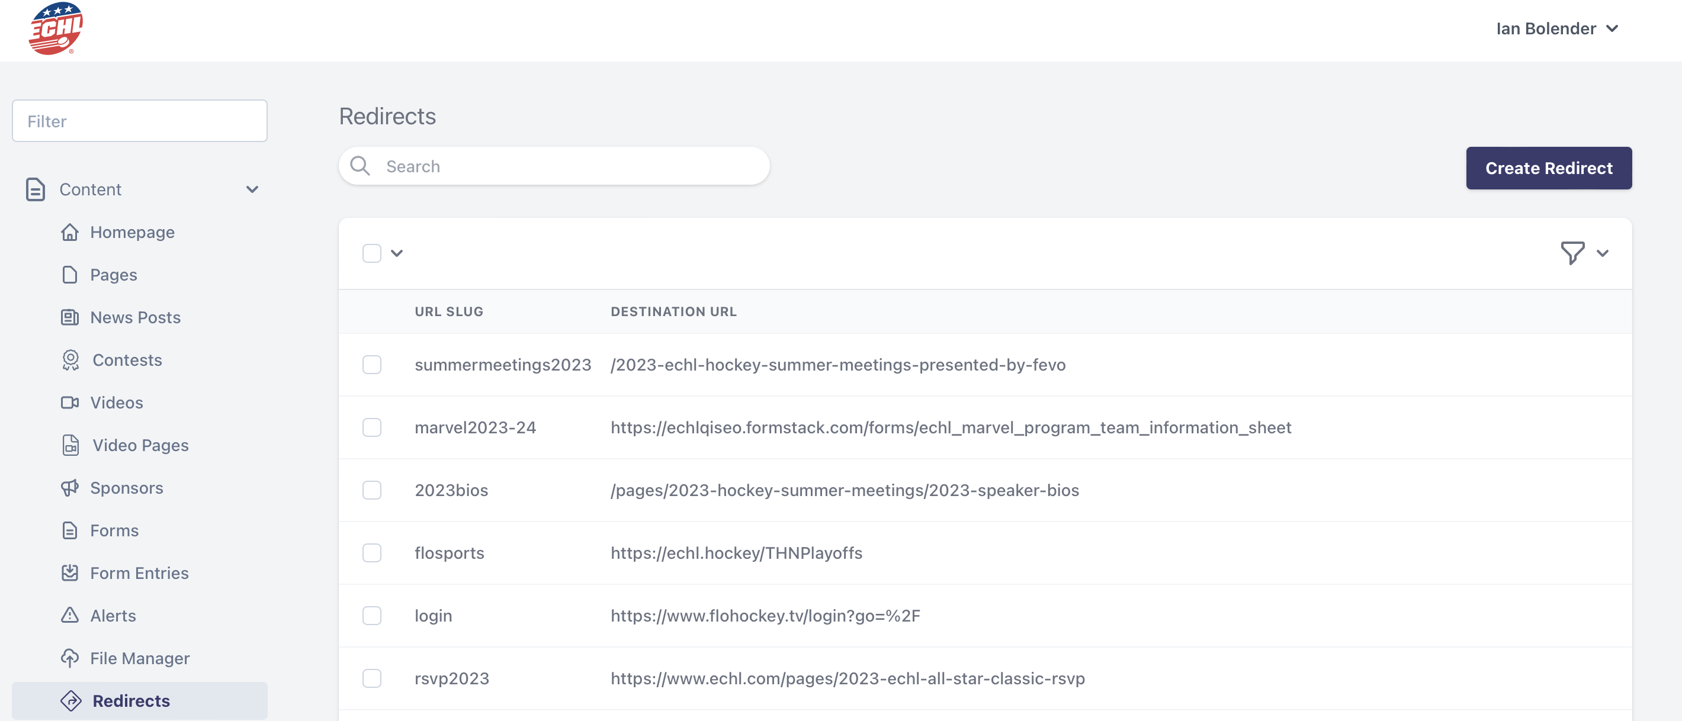Screen dimensions: 1682x721
Task: Open the bulk selection dropdown chevron
Action: 396,253
